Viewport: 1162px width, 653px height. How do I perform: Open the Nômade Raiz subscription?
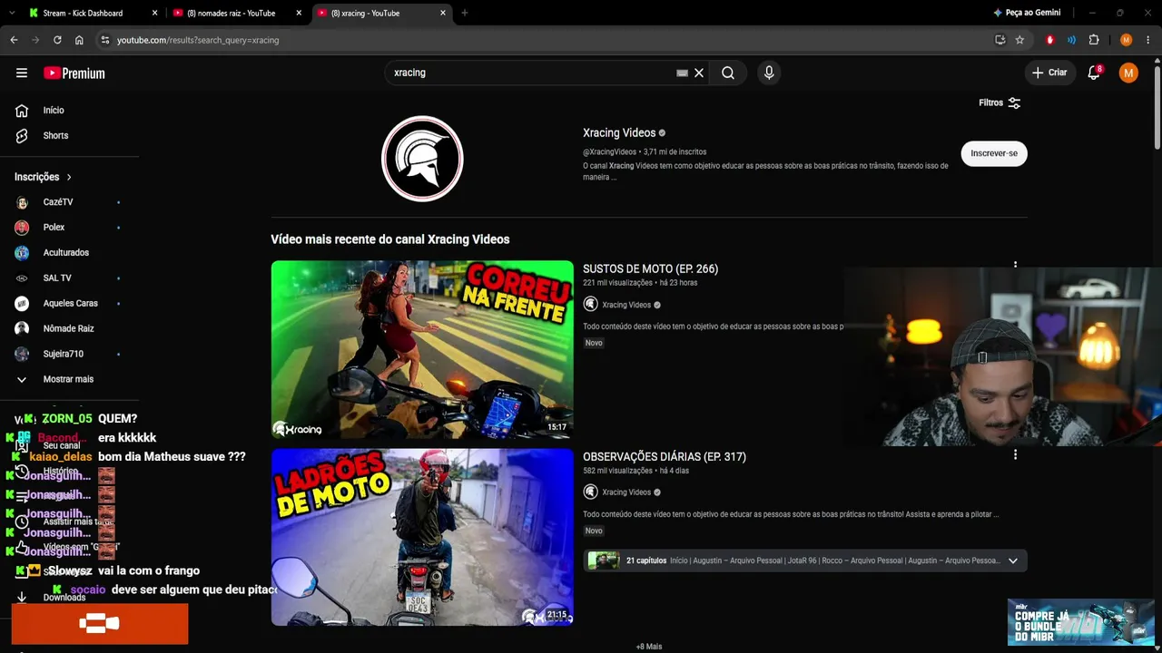(x=70, y=329)
